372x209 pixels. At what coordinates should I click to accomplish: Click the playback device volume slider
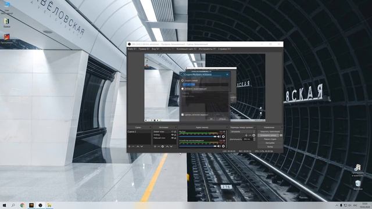pyautogui.click(x=198, y=146)
